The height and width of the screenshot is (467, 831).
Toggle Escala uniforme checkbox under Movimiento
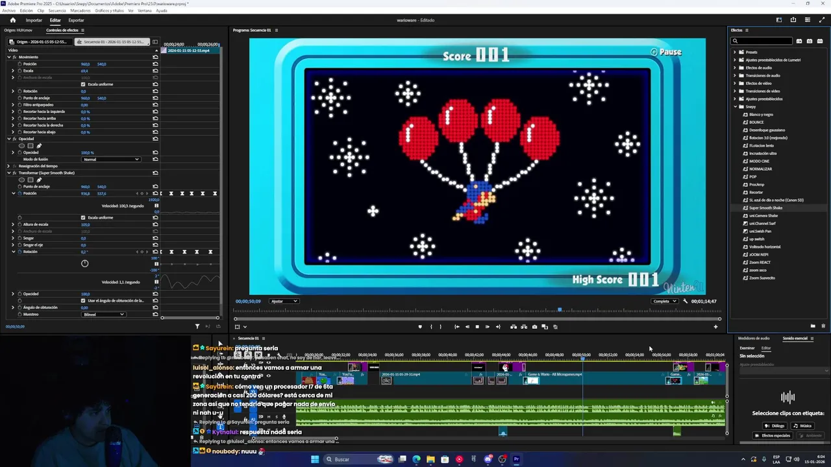click(x=83, y=84)
